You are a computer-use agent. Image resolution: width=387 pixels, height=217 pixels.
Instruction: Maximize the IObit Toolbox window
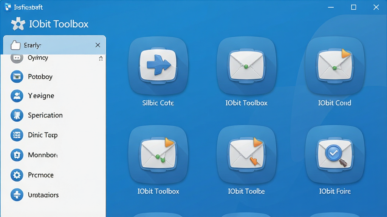pos(354,8)
